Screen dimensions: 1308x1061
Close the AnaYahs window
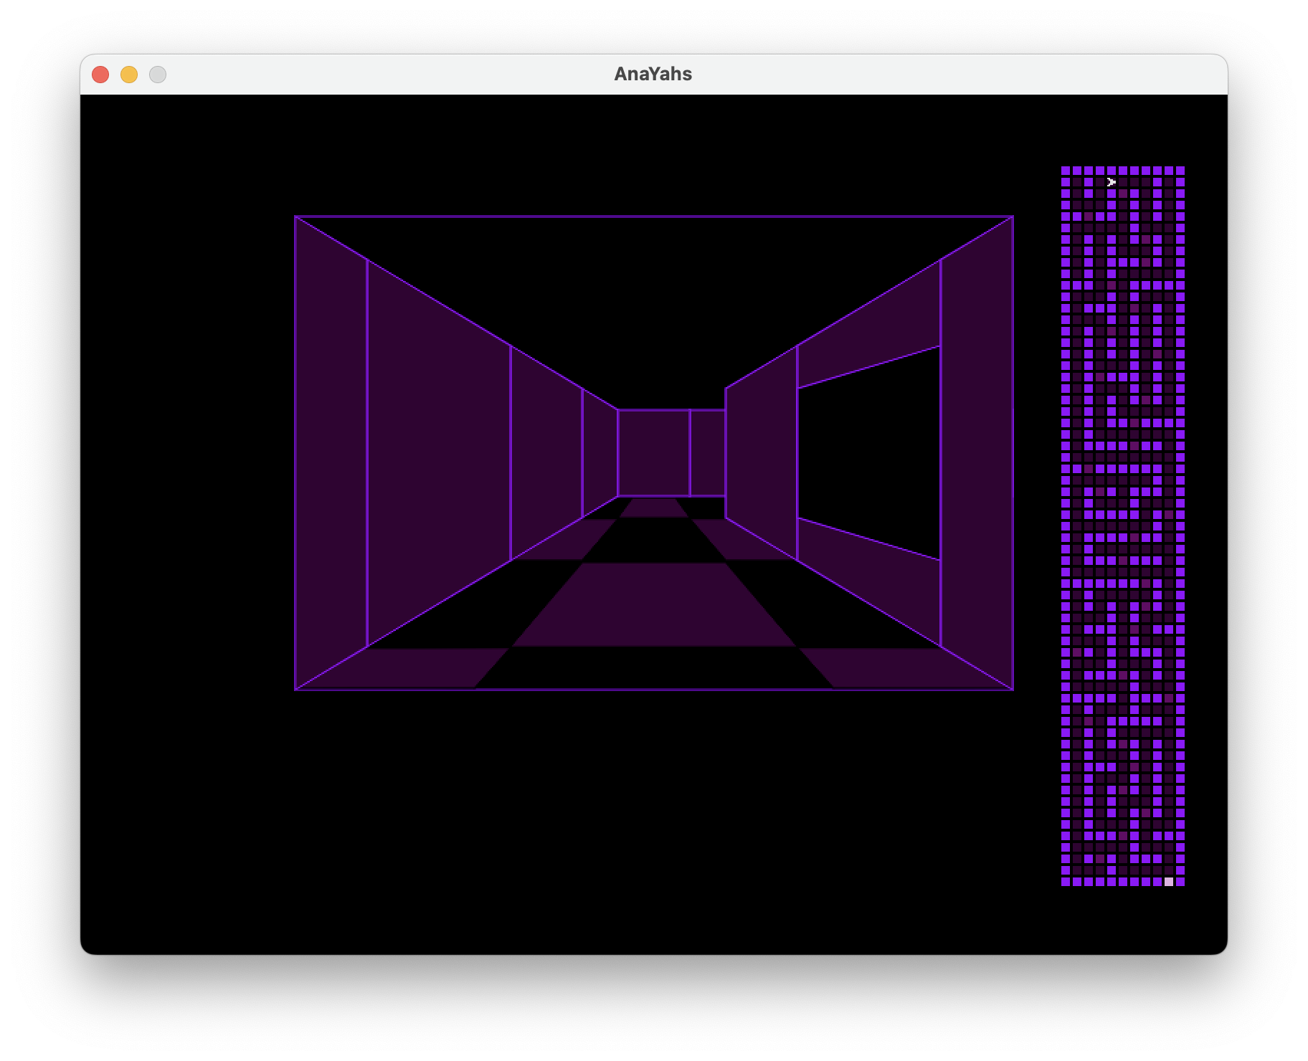(x=100, y=75)
